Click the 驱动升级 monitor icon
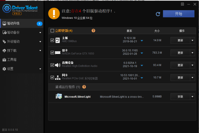Screen dimensions: 199x133 pos(4,23)
